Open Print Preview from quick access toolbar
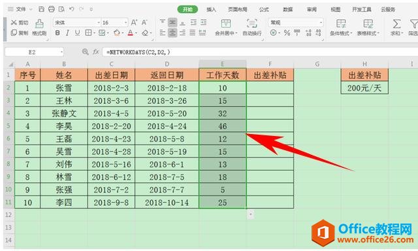 click(x=61, y=9)
